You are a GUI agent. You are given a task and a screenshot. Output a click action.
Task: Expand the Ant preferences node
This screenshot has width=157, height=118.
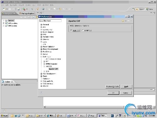click(41, 27)
